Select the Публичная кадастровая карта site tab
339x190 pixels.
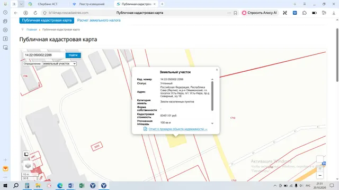pyautogui.click(x=47, y=20)
